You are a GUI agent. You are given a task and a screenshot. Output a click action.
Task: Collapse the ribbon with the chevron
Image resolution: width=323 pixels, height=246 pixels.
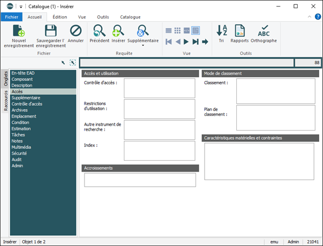[x=309, y=17]
